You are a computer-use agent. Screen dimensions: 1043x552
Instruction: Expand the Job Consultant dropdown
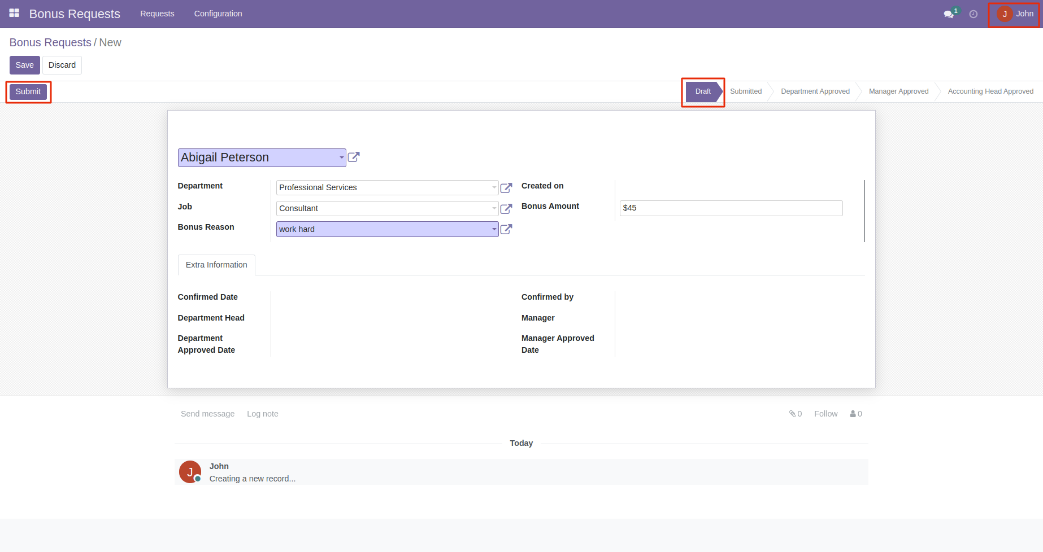494,208
